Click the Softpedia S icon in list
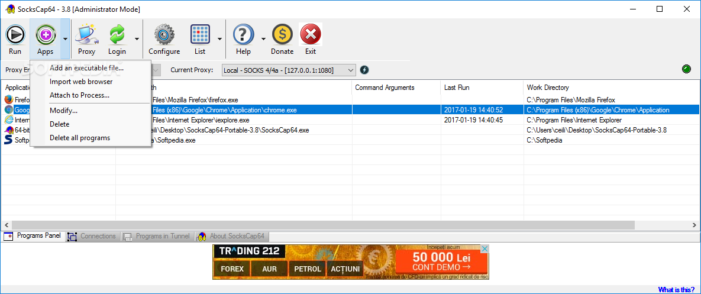 pyautogui.click(x=8, y=140)
